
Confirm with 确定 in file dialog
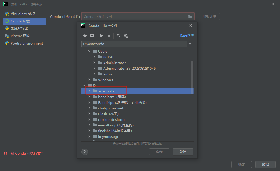pyautogui.click(x=159, y=152)
